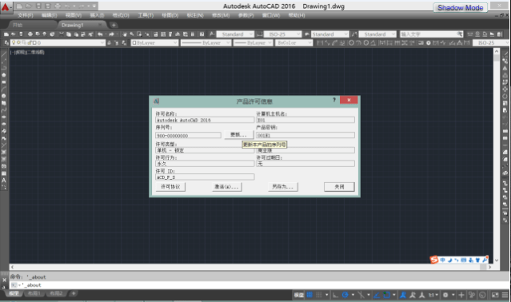Click the command line input field
The width and height of the screenshot is (511, 302).
pyautogui.click(x=259, y=285)
